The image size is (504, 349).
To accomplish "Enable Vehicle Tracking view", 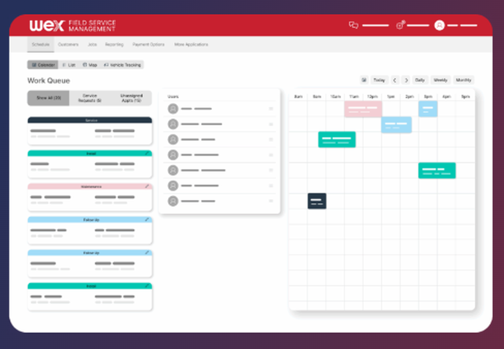I will pyautogui.click(x=122, y=65).
